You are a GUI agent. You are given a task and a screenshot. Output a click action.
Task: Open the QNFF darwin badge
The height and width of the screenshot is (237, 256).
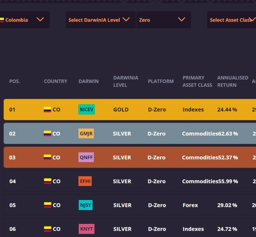click(86, 157)
